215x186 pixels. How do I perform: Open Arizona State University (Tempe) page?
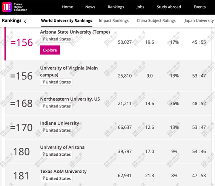[75, 32]
